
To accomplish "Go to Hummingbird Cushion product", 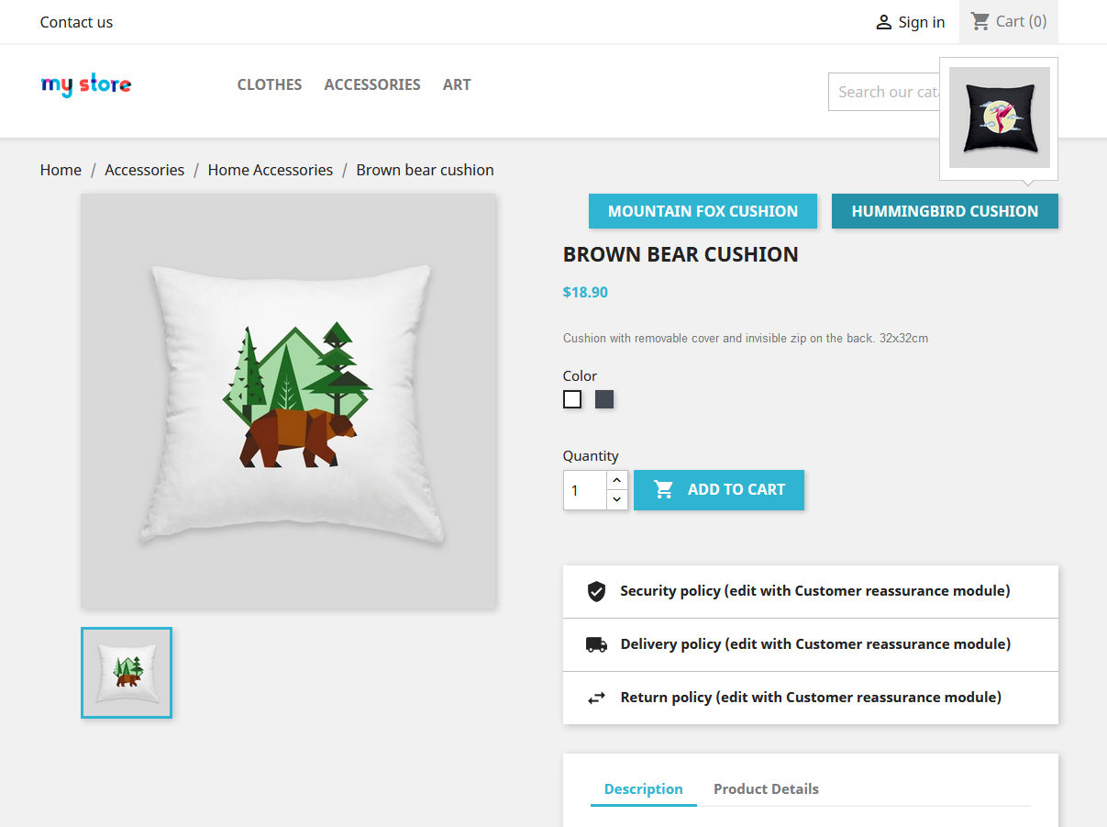I will [945, 211].
